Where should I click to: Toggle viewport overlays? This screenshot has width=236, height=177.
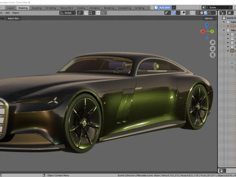tap(183, 13)
